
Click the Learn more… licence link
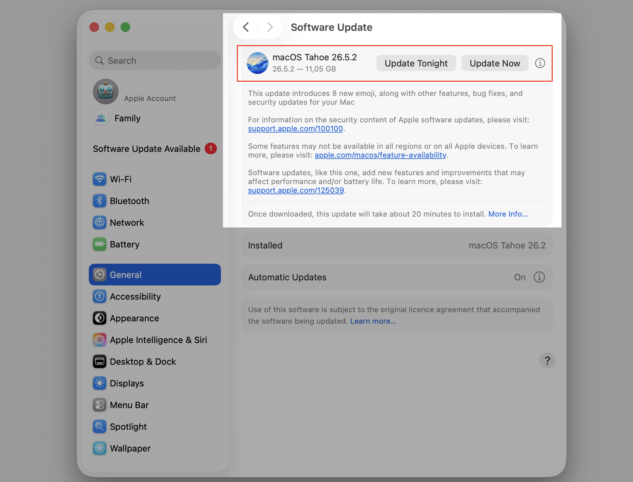click(x=373, y=321)
